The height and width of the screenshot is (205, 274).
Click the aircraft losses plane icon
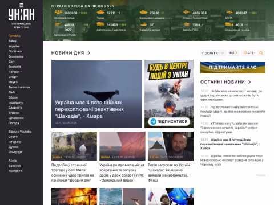click(186, 12)
